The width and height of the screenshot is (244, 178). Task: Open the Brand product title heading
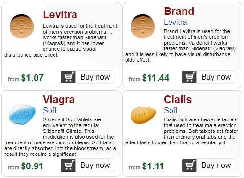point(179,11)
